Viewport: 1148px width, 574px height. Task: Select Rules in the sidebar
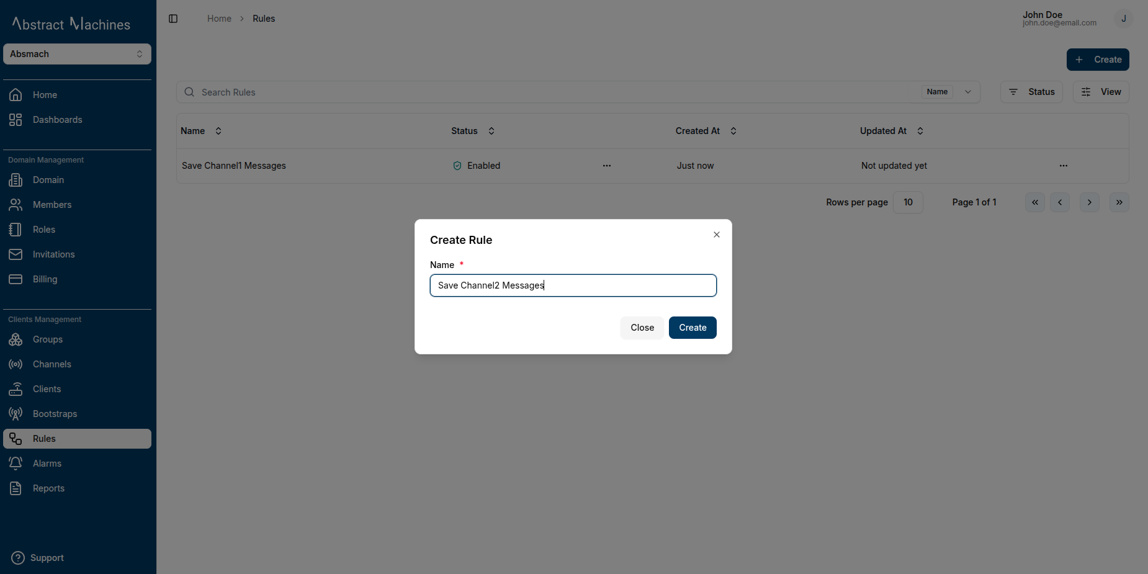pyautogui.click(x=77, y=439)
